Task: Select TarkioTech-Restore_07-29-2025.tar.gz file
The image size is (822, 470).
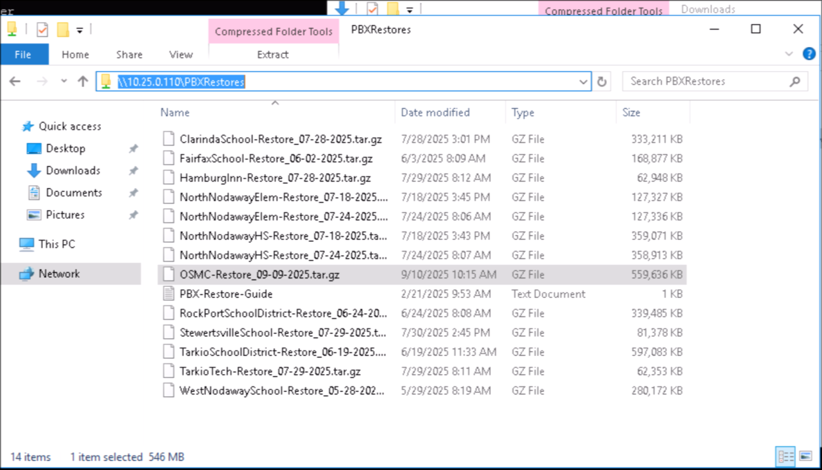Action: pyautogui.click(x=270, y=371)
